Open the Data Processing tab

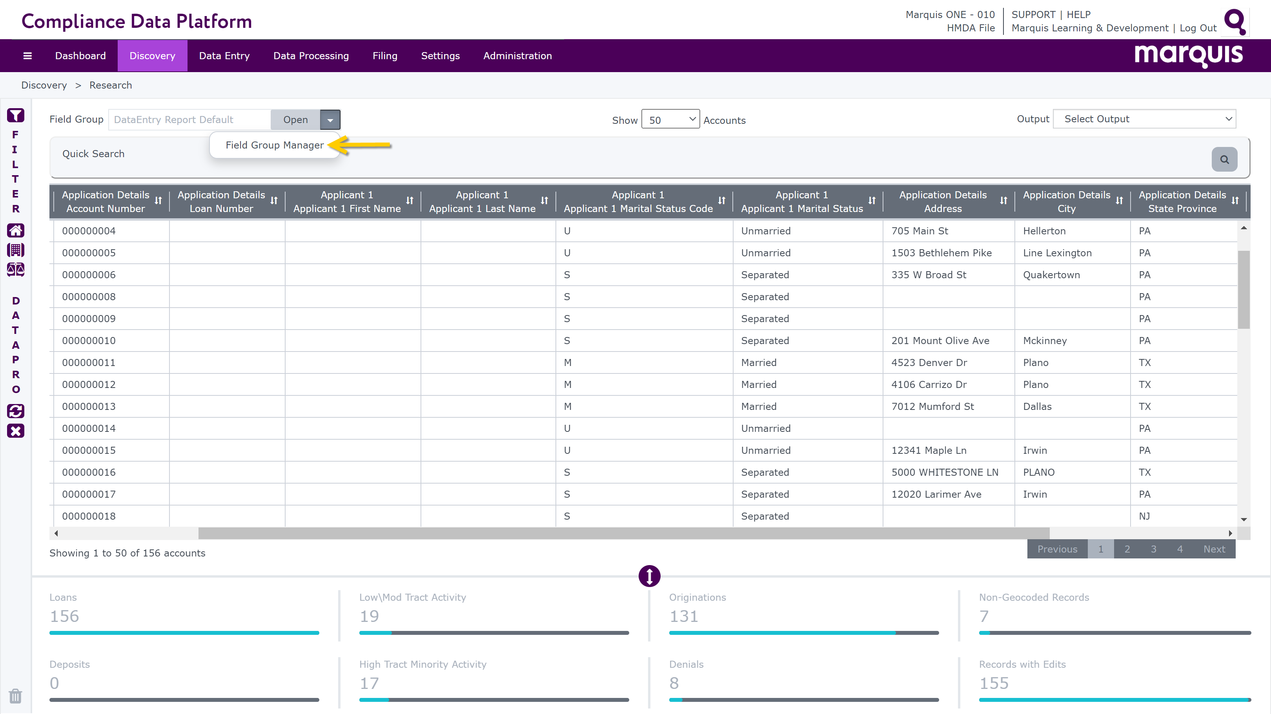pos(311,56)
